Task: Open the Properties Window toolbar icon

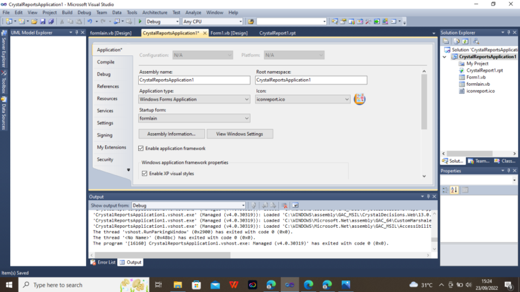Action: (x=343, y=22)
